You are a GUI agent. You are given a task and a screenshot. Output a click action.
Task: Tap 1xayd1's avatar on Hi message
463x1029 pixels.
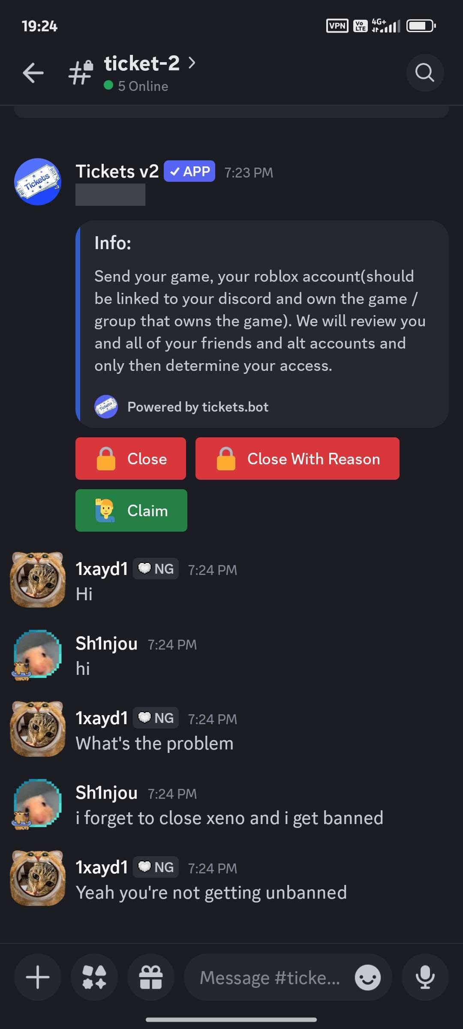[38, 580]
